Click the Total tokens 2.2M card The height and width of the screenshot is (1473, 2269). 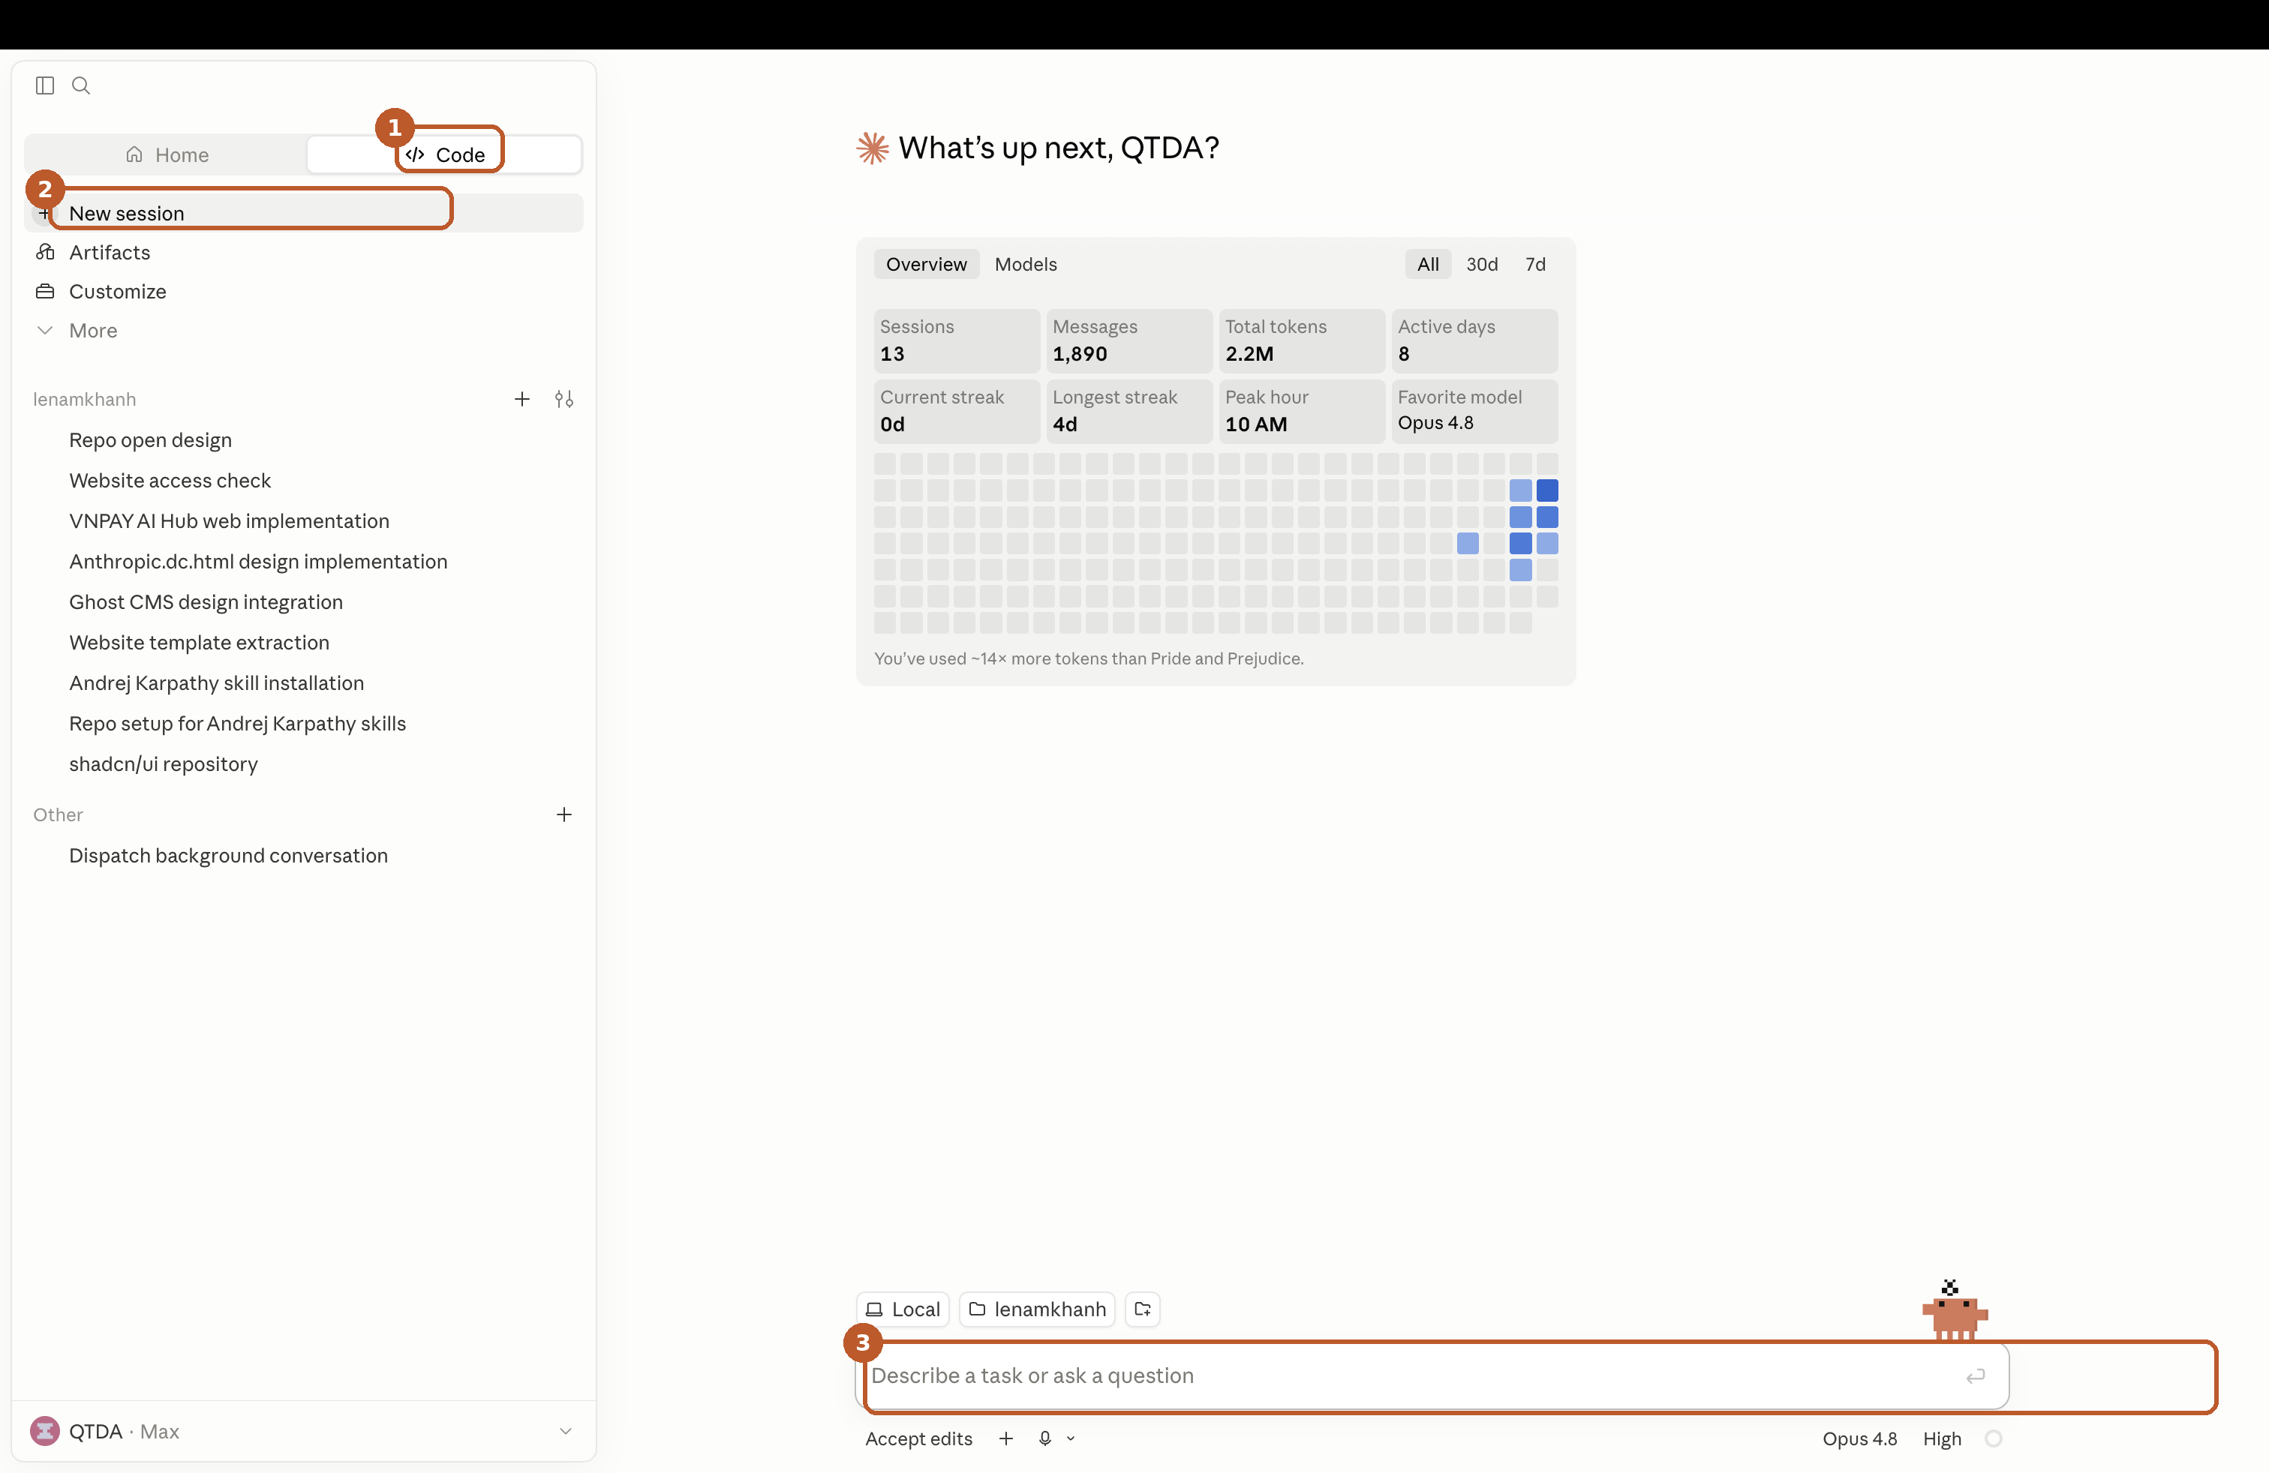(x=1301, y=340)
